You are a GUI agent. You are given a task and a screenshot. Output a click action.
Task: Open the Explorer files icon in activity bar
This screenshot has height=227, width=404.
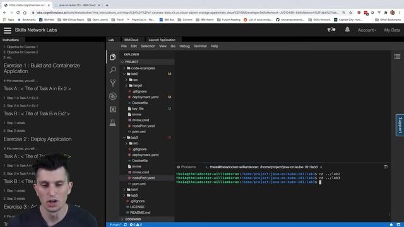click(x=112, y=57)
